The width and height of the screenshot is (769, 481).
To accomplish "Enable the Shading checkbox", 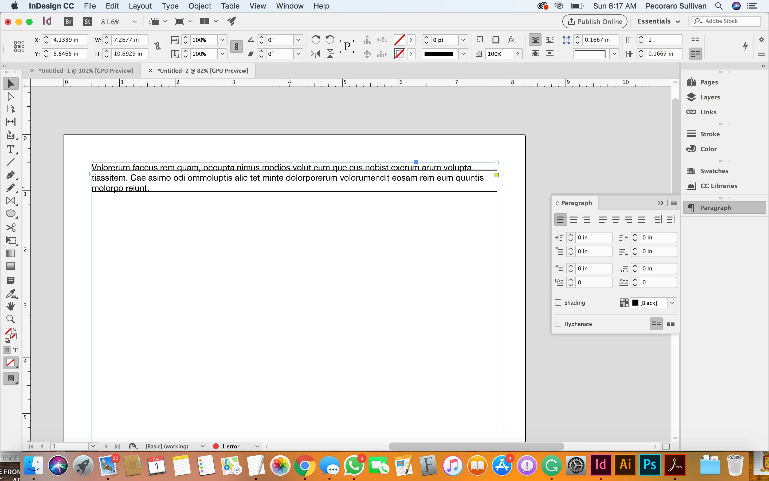I will (x=558, y=302).
